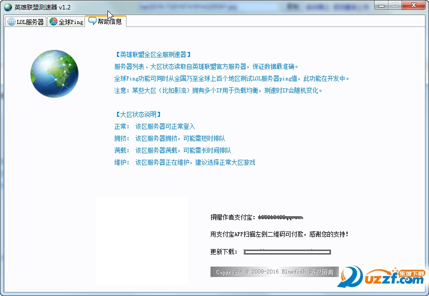The image size is (429, 296).
Task: Click the 满载 status description line
Action: pos(172,150)
